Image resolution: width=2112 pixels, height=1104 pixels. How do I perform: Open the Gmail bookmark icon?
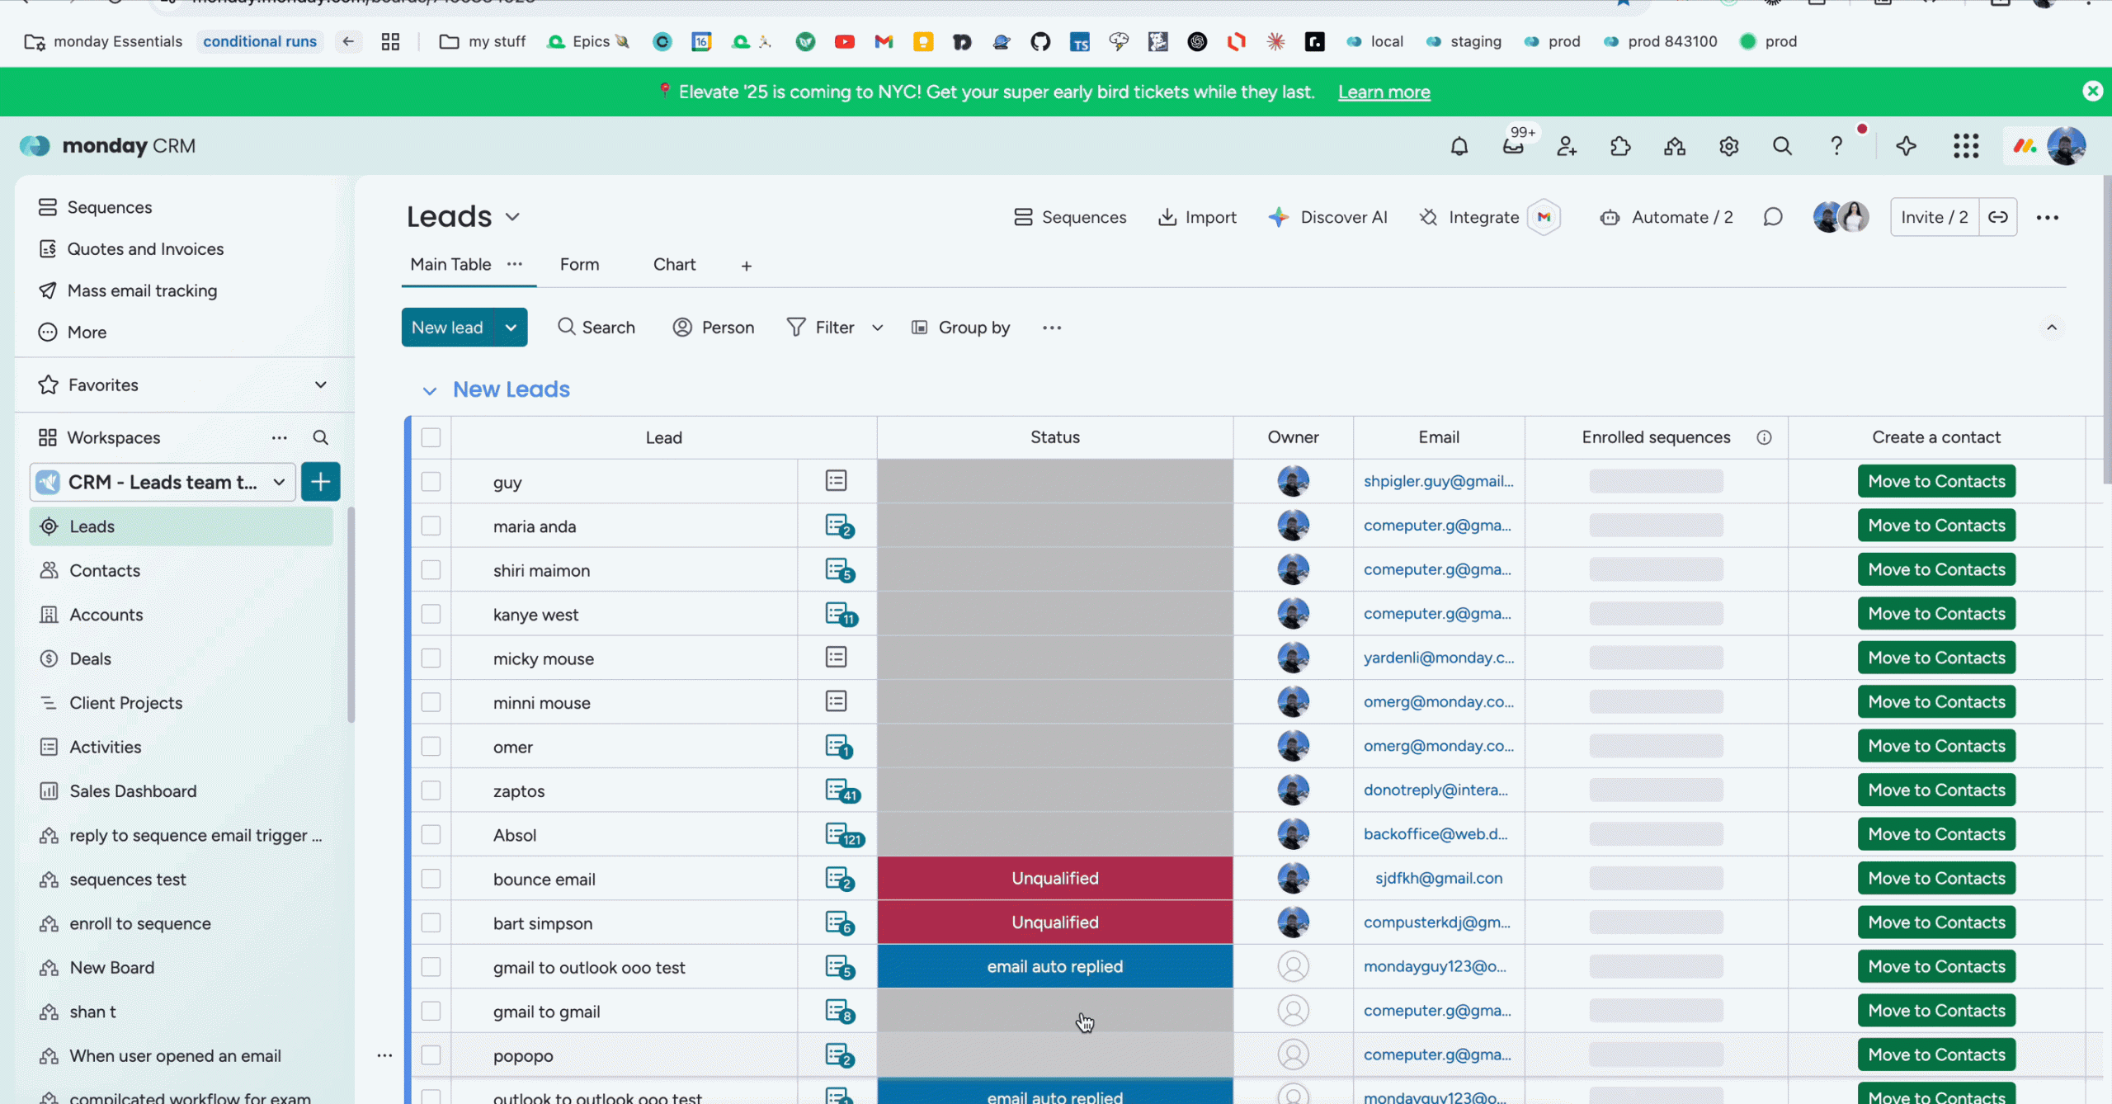pyautogui.click(x=884, y=41)
